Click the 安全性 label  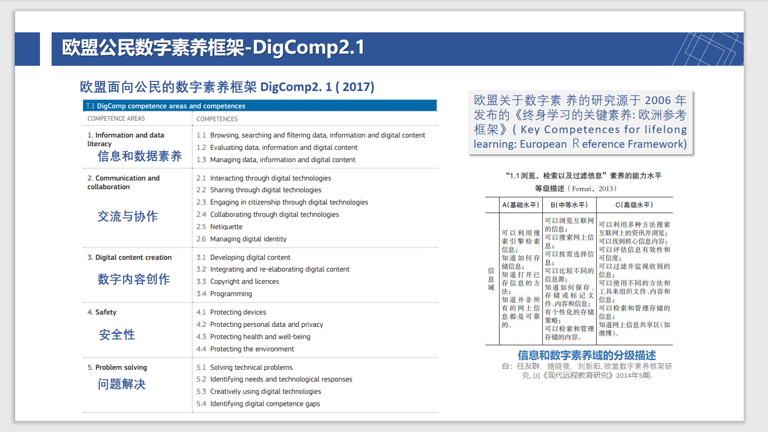[x=117, y=335]
